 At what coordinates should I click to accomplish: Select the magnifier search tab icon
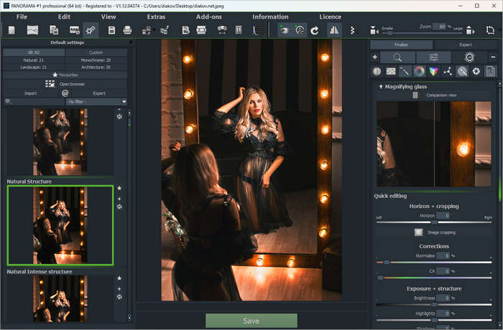pyautogui.click(x=397, y=57)
